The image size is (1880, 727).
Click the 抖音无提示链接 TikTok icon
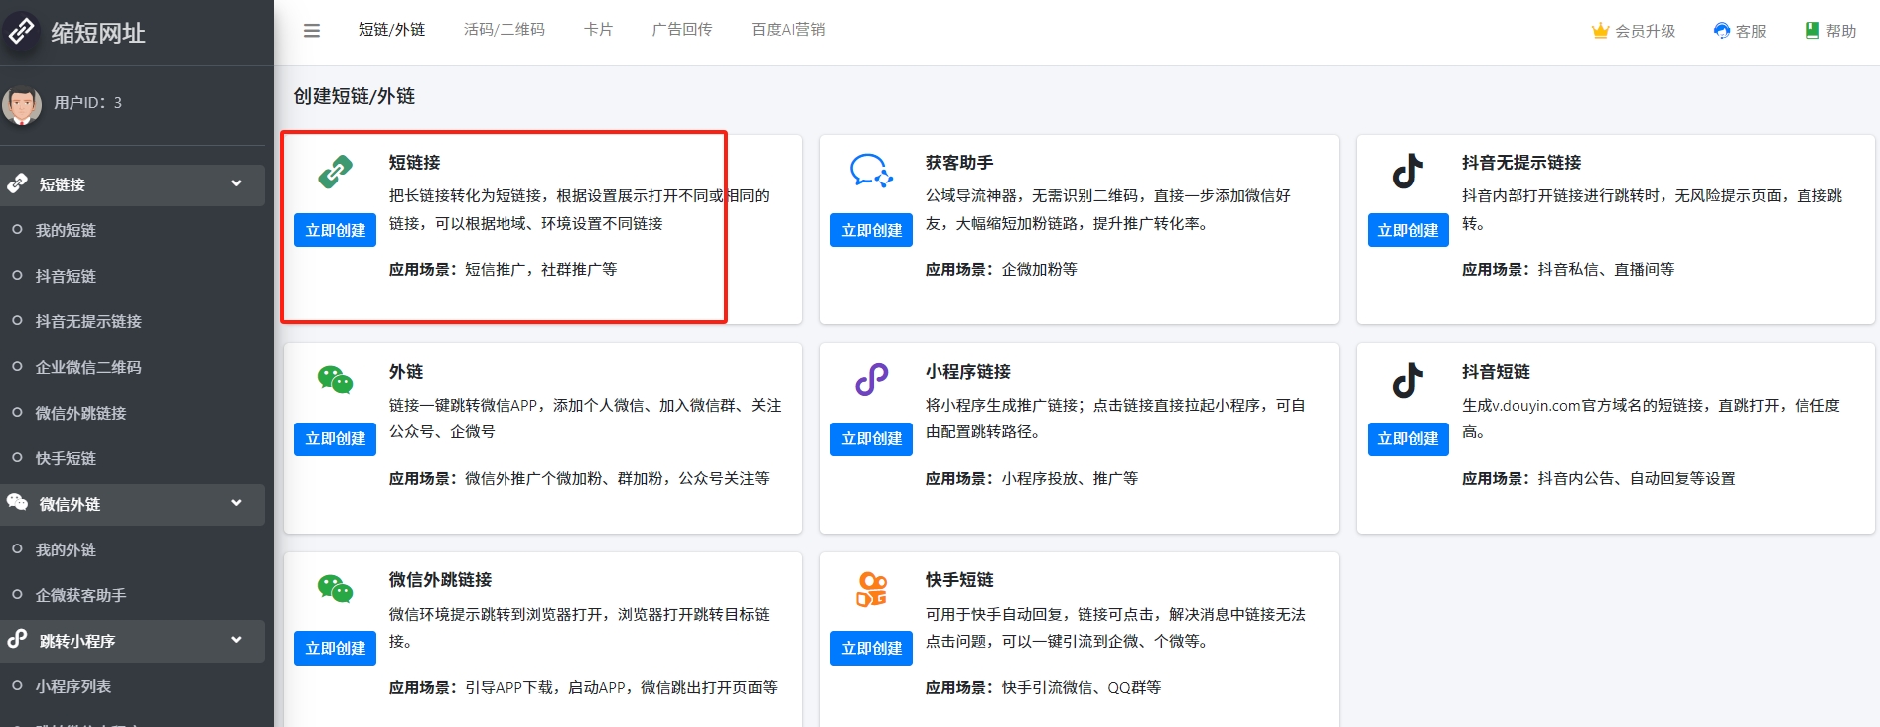(1407, 171)
